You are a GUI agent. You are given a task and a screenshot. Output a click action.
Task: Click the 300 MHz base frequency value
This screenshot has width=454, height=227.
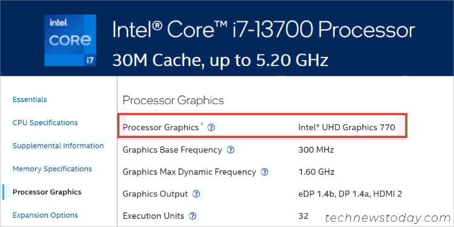pyautogui.click(x=316, y=150)
